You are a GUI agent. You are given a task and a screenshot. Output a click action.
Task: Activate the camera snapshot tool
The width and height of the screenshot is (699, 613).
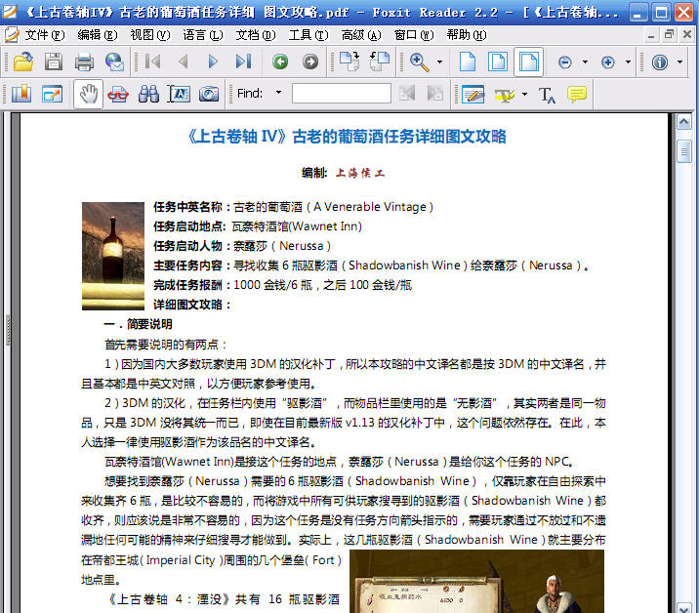(x=209, y=94)
